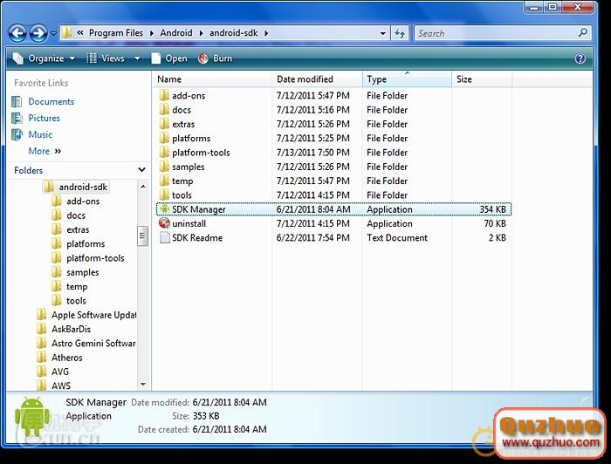
Task: Go forward with the Forward arrow button
Action: (38, 33)
